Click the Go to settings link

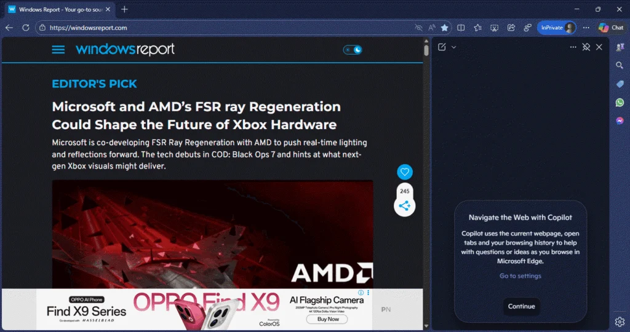pyautogui.click(x=520, y=276)
